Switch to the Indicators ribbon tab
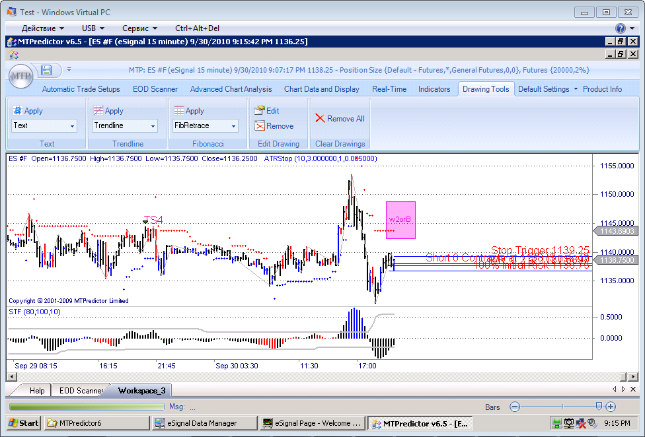The height and width of the screenshot is (437, 645). click(x=434, y=89)
